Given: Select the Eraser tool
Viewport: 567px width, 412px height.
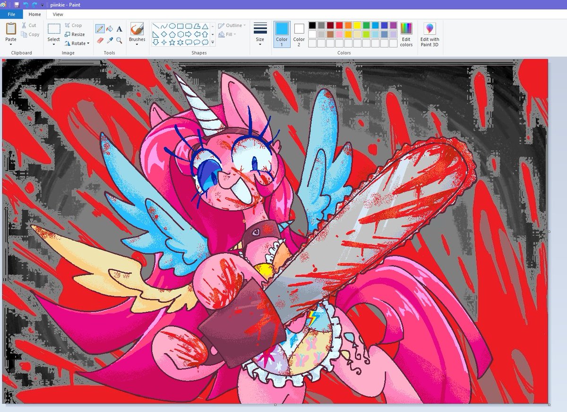Looking at the screenshot, I should (x=100, y=41).
